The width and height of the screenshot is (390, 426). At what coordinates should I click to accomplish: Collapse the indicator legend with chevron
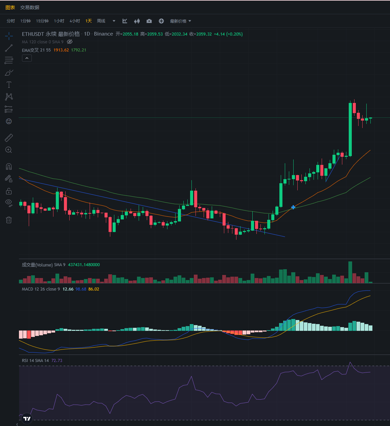tap(27, 58)
